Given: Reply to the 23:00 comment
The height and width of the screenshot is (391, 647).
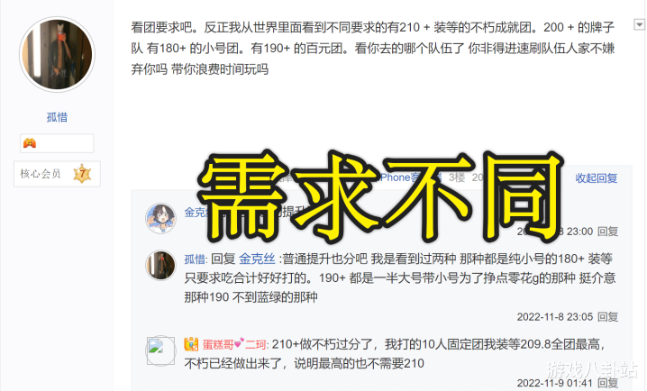Looking at the screenshot, I should pyautogui.click(x=607, y=232).
